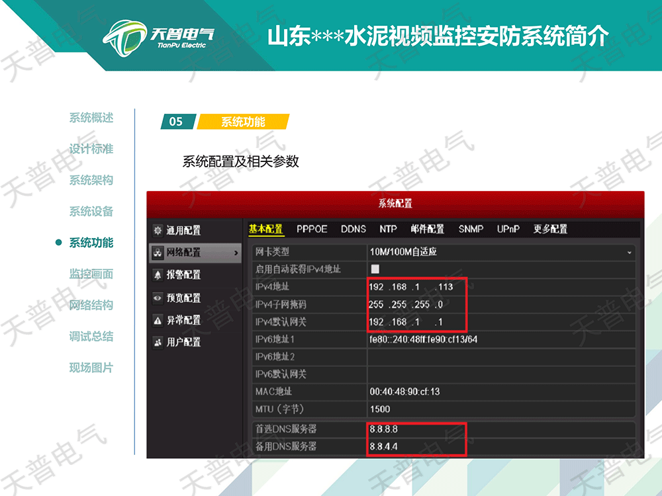Open 报警配置 in the side menu
The image size is (662, 496).
point(195,275)
